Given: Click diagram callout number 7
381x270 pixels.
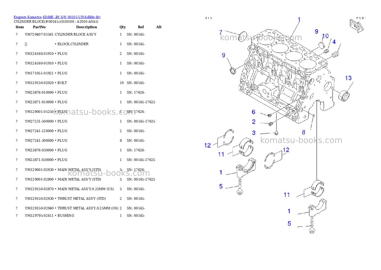Looking at the screenshot, I should (x=221, y=32).
